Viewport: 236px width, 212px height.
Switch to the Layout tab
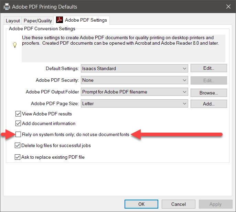[13, 21]
